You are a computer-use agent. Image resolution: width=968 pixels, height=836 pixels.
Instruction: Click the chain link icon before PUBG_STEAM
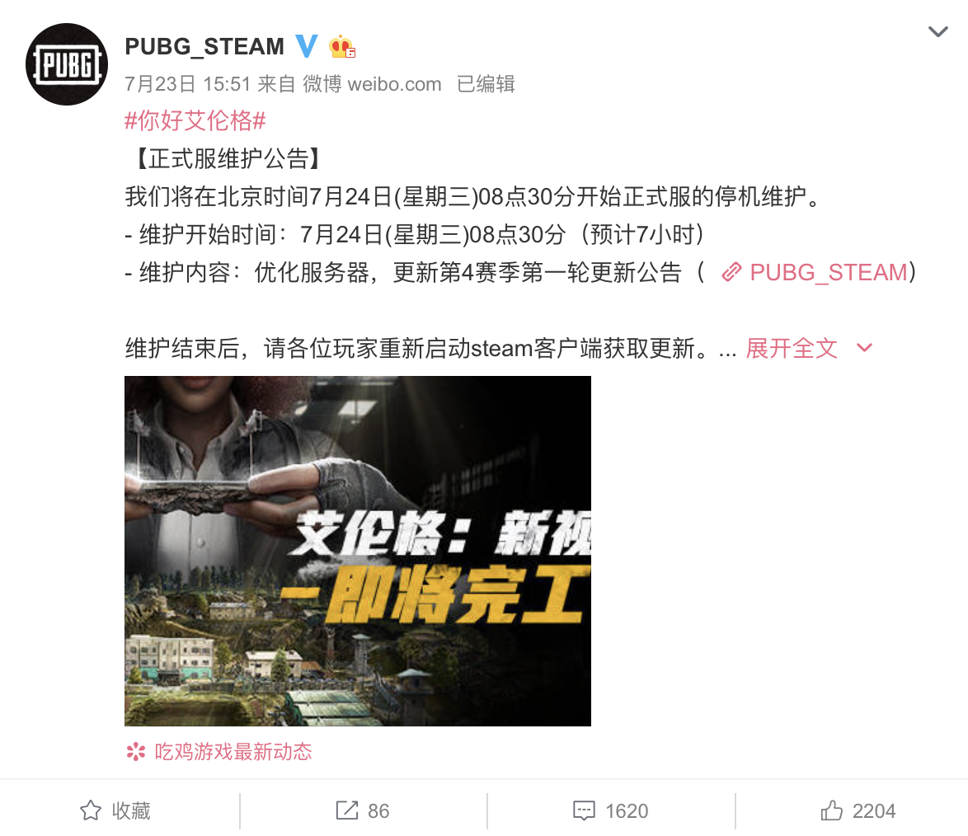tap(731, 272)
